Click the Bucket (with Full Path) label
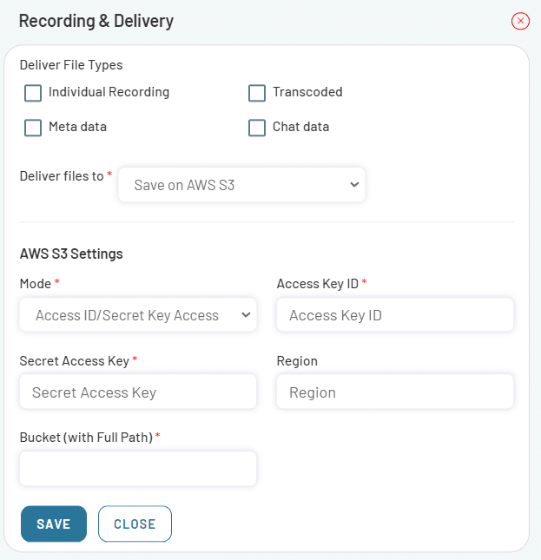The width and height of the screenshot is (541, 560). point(87,438)
